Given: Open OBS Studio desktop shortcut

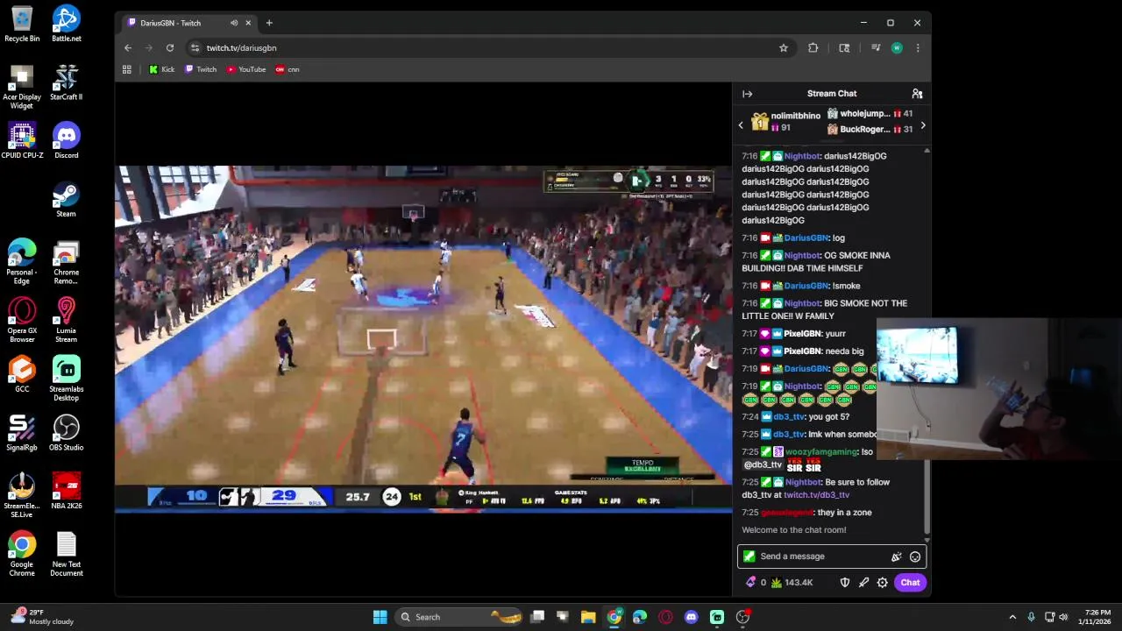Looking at the screenshot, I should (x=66, y=433).
